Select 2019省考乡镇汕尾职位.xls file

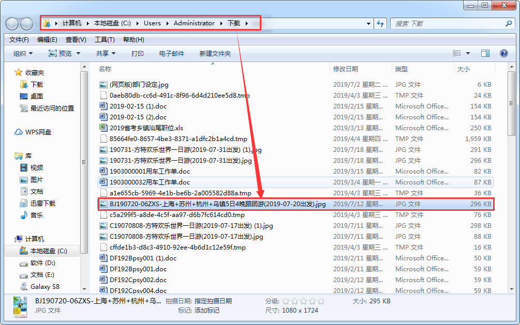(146, 128)
